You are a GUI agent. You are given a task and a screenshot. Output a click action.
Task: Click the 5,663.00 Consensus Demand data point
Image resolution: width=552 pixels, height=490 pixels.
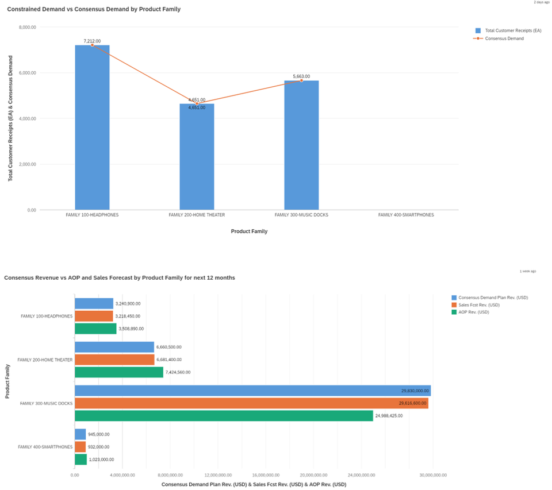(302, 81)
